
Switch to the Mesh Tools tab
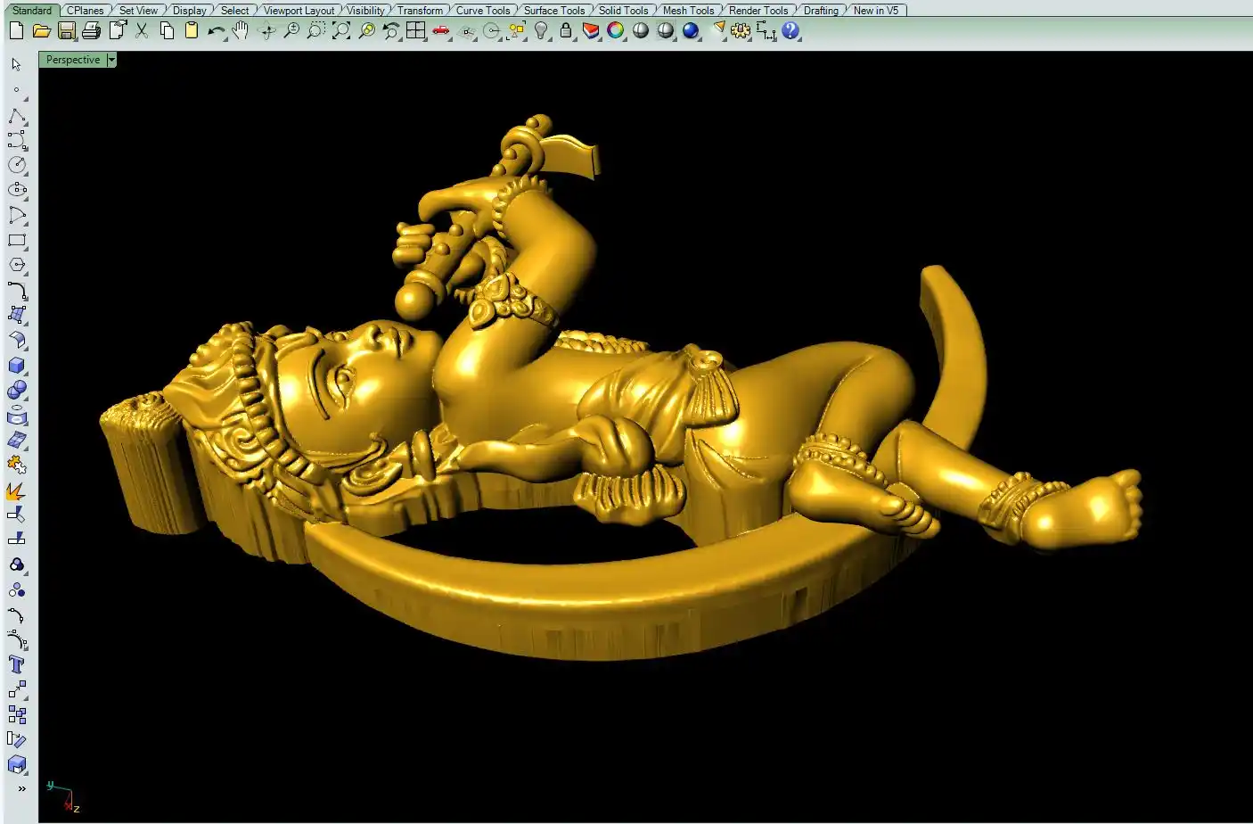click(688, 11)
